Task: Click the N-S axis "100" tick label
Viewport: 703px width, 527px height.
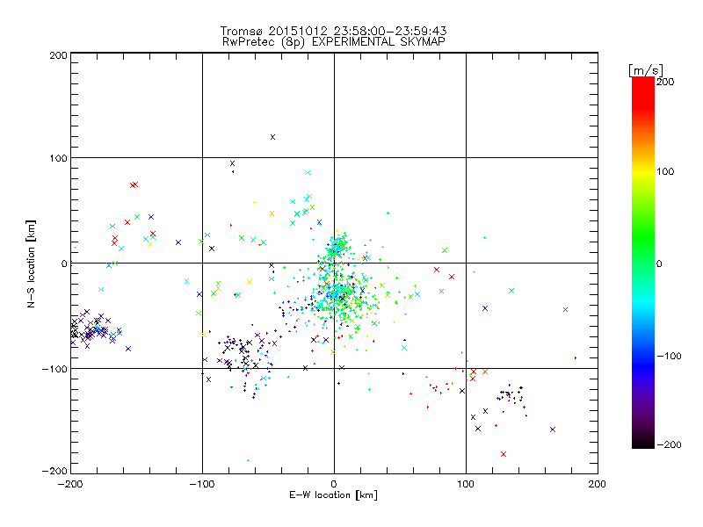Action: pyautogui.click(x=58, y=158)
